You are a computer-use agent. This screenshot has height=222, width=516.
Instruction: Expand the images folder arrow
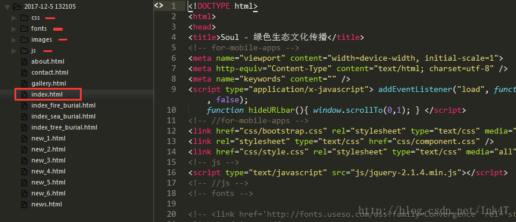pyautogui.click(x=13, y=40)
